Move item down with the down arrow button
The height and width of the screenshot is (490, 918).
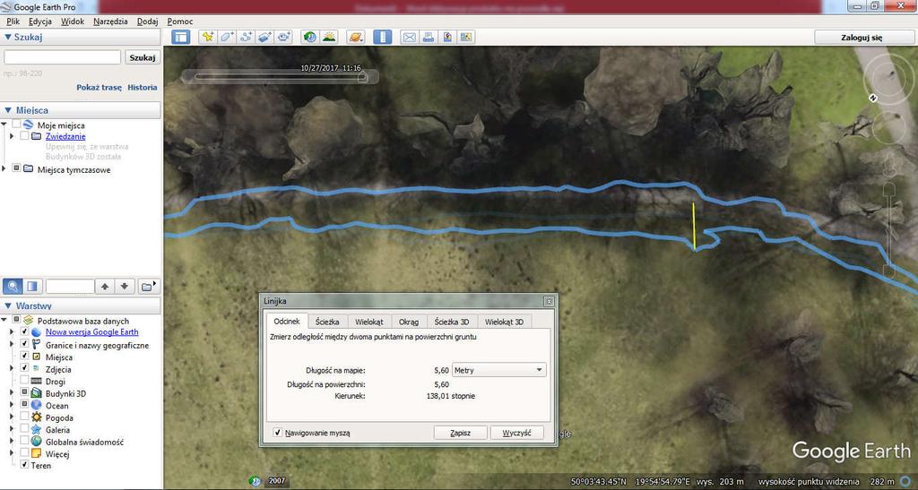click(124, 287)
